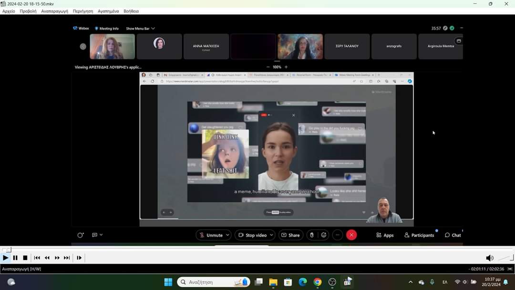
Task: Rewind the video using the double-left arrows
Action: [47, 258]
